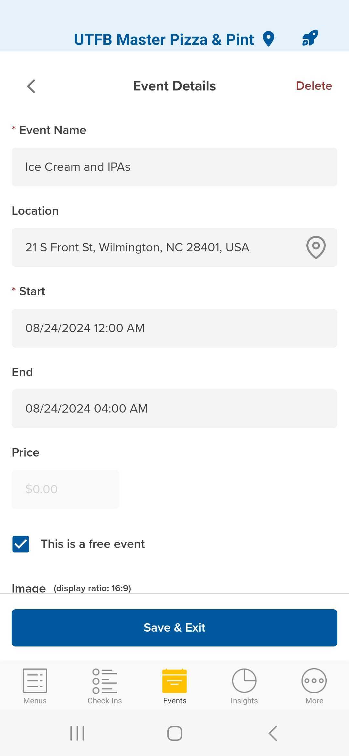Viewport: 349px width, 756px height.
Task: Tap the Save & Exit button
Action: (x=174, y=628)
